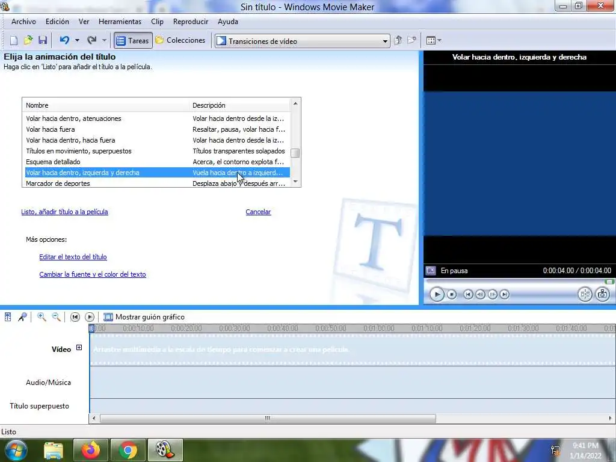Image resolution: width=616 pixels, height=462 pixels.
Task: Save the project with the floppy disk icon
Action: 43,40
